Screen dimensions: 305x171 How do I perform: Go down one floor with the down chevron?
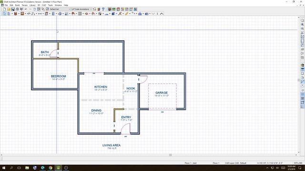click(153, 14)
